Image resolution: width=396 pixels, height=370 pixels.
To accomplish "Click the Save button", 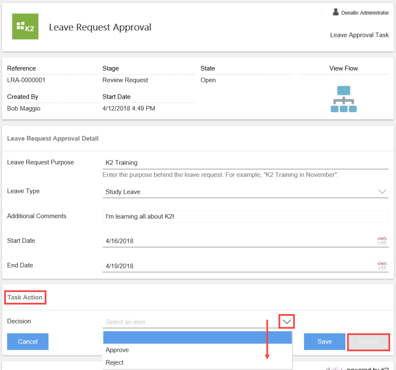I will pos(324,342).
